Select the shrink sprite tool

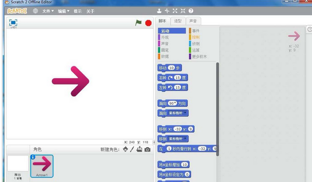[x=182, y=11]
